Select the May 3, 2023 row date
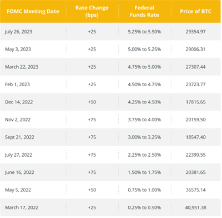The image size is (222, 218). (18, 49)
